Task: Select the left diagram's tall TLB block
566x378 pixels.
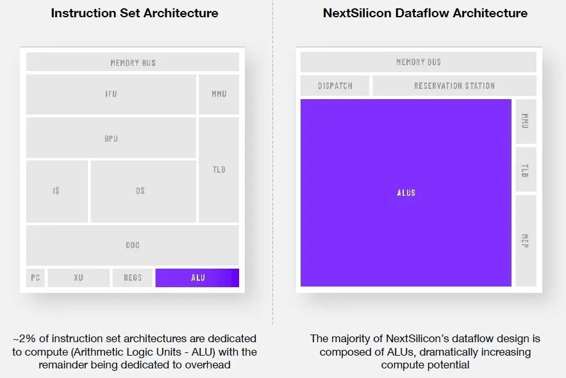Action: coord(219,169)
